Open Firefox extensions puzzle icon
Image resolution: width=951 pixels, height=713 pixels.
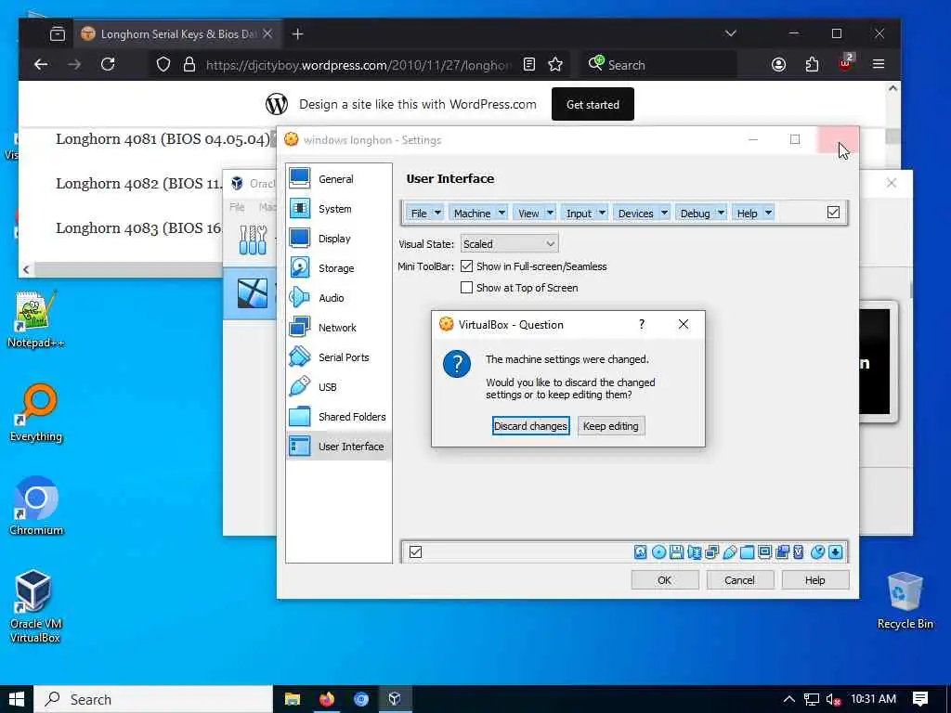coord(812,64)
